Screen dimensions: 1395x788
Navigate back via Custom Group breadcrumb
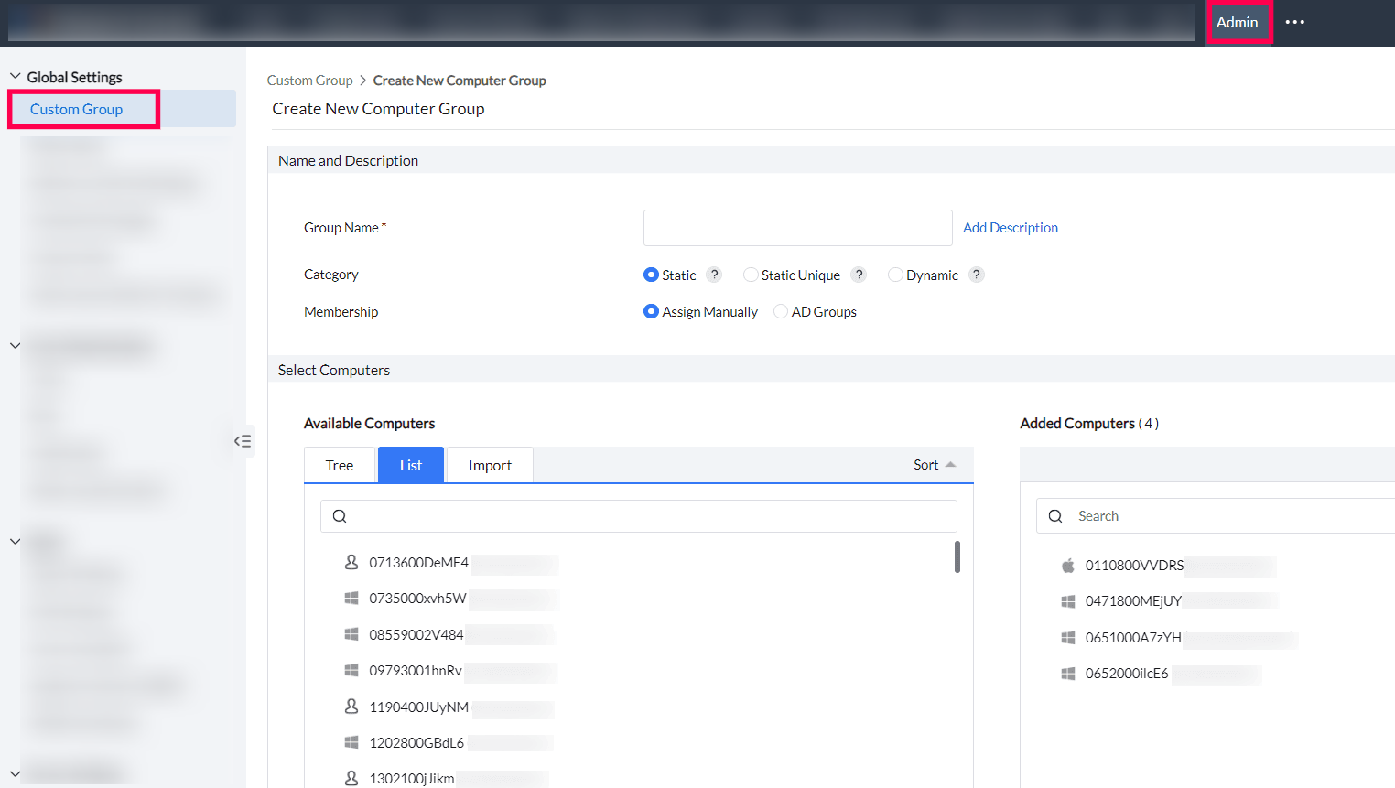[x=309, y=80]
